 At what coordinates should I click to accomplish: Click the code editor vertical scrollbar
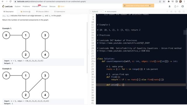point(186,58)
